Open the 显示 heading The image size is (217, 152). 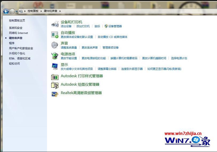(64, 65)
